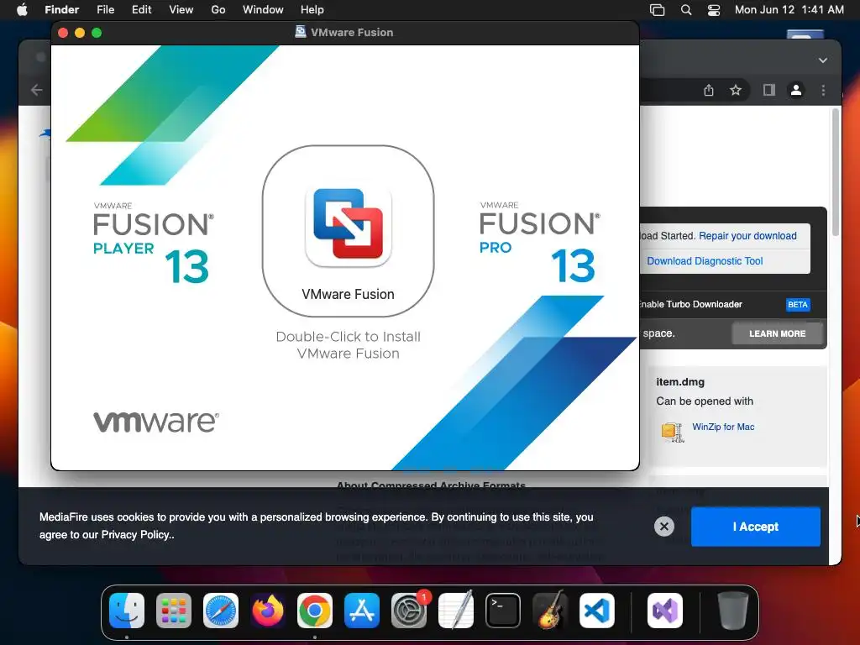Open Google Chrome in the dock
The width and height of the screenshot is (860, 645).
pyautogui.click(x=315, y=611)
